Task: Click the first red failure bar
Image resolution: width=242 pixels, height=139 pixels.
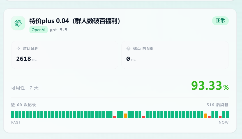Action: [114, 117]
